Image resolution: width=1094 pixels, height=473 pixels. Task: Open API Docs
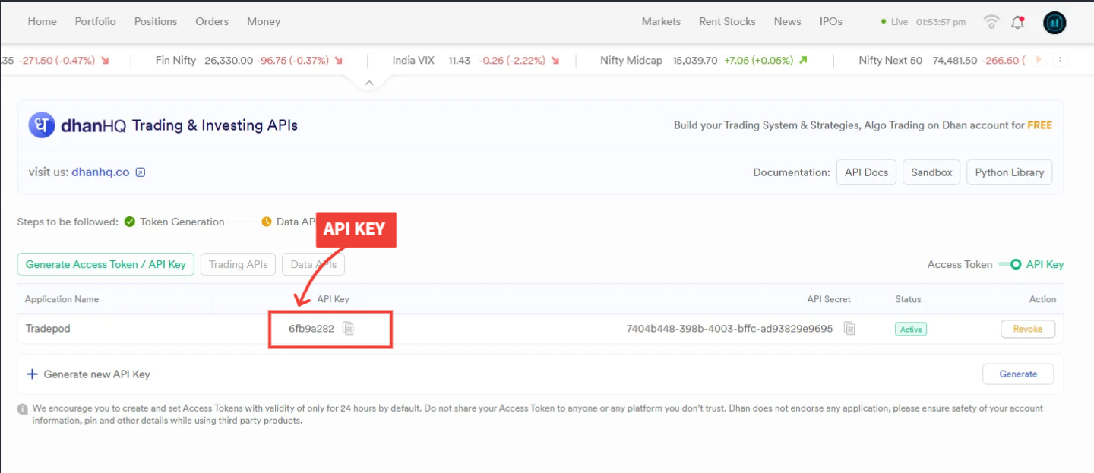coord(866,172)
